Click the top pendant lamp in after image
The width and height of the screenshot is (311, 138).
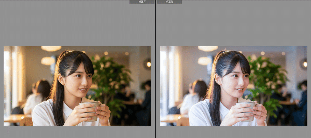208,48
